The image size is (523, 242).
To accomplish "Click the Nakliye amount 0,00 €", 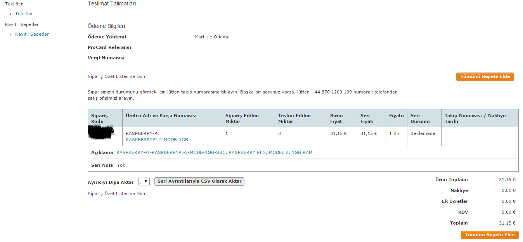I will tap(508, 190).
